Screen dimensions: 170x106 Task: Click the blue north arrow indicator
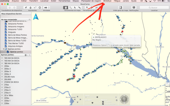pyautogui.click(x=36, y=16)
